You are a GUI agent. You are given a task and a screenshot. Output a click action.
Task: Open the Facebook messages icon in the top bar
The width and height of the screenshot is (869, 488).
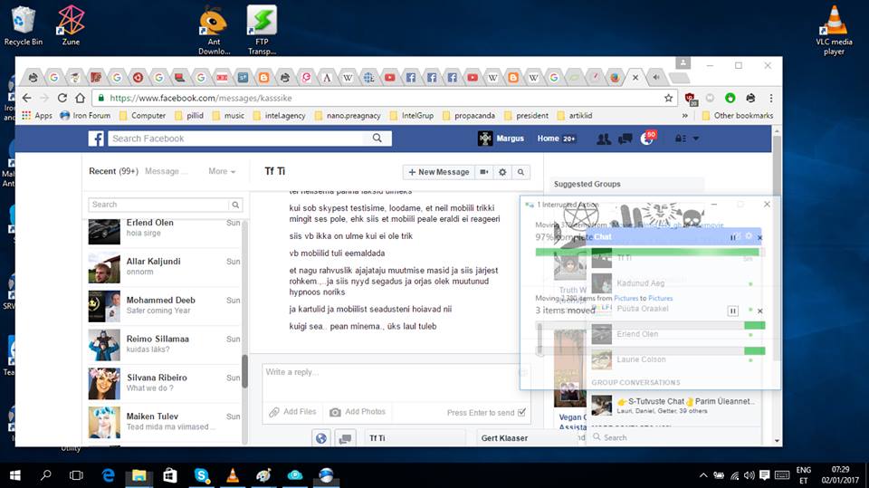point(625,139)
